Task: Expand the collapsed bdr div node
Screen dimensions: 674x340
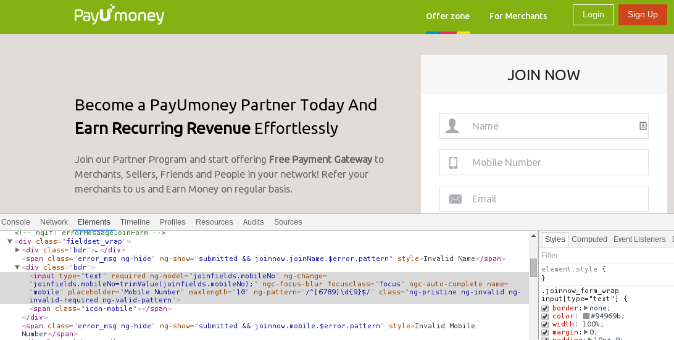Action: point(18,250)
